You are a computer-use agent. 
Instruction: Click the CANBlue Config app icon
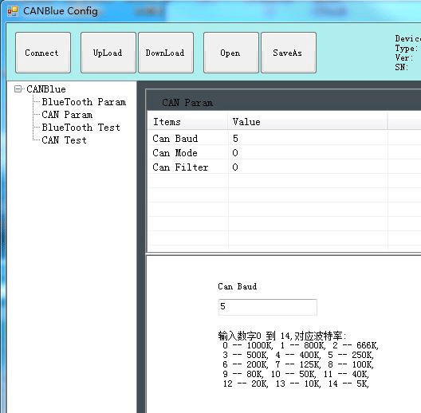pos(12,11)
